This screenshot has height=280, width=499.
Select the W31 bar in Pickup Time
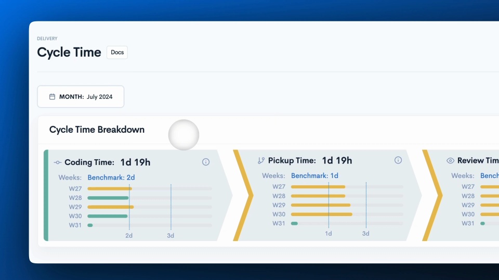pos(294,223)
